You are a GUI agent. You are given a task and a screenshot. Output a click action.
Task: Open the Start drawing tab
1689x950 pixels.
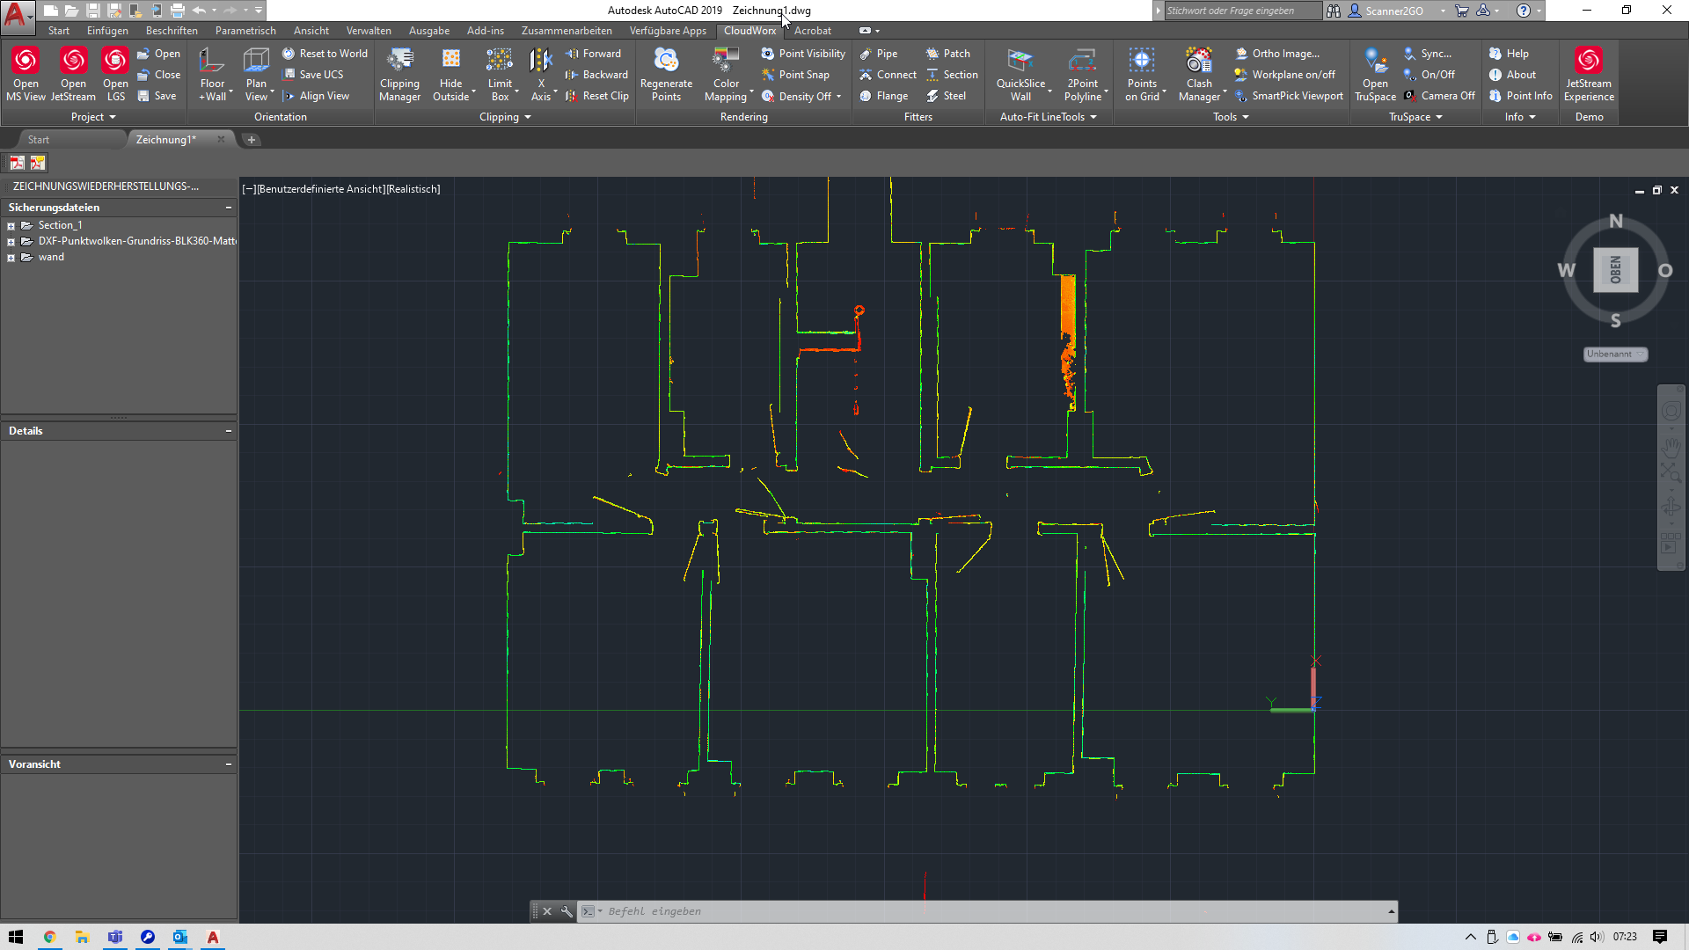click(38, 140)
